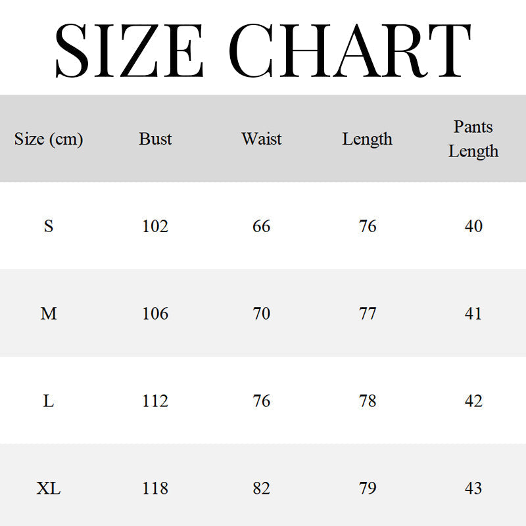Click the Bust column header

155,139
